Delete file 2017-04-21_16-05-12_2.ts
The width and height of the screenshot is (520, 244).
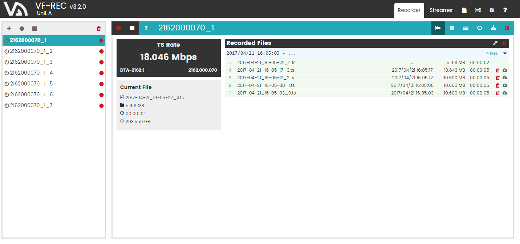(x=497, y=78)
